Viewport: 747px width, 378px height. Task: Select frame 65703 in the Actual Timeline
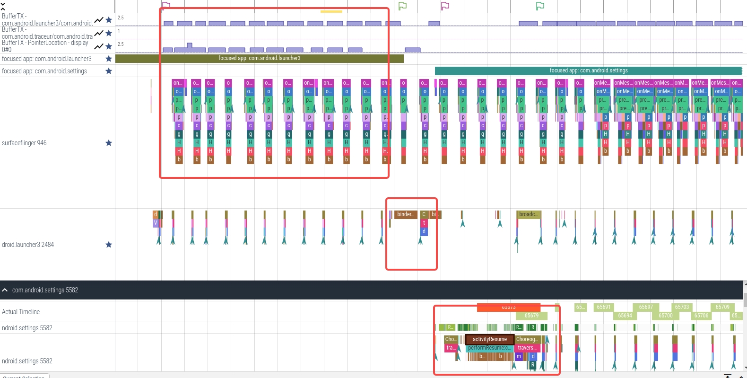682,307
